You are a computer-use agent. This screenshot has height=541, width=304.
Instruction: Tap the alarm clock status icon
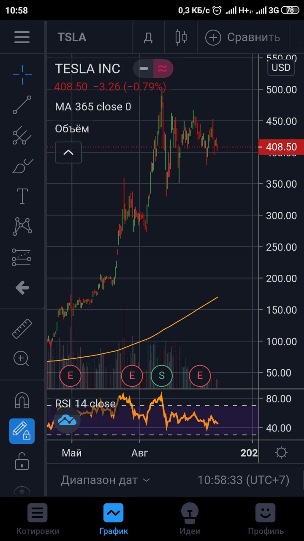click(x=217, y=10)
